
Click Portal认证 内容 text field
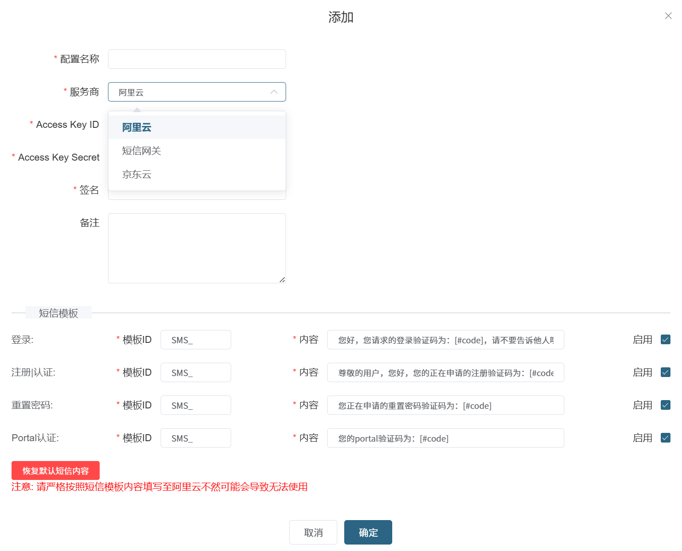coord(445,438)
